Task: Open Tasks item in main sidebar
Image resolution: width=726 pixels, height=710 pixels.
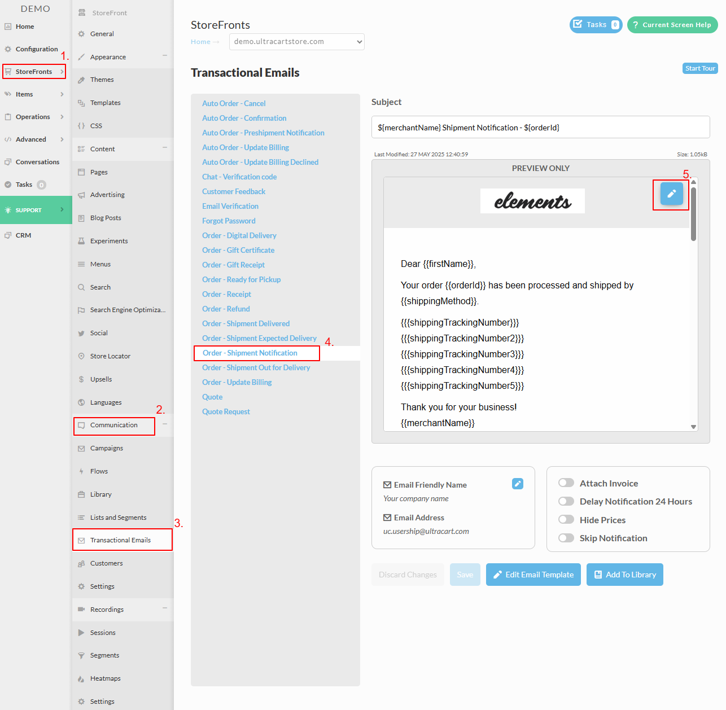Action: click(24, 185)
